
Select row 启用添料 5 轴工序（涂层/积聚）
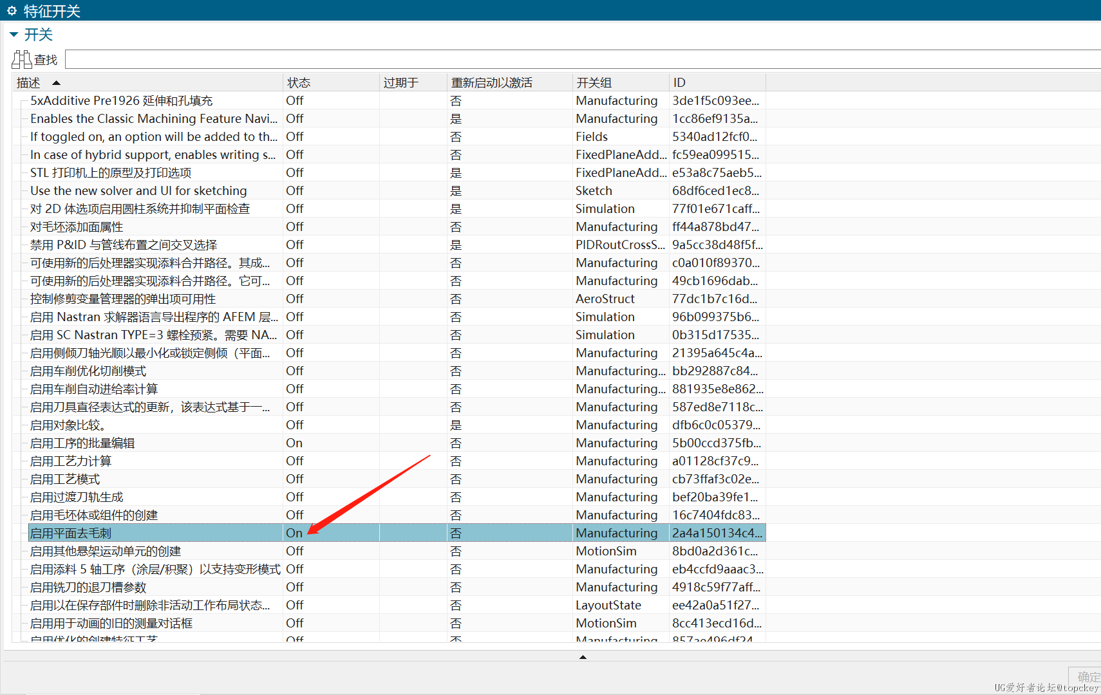(397, 569)
